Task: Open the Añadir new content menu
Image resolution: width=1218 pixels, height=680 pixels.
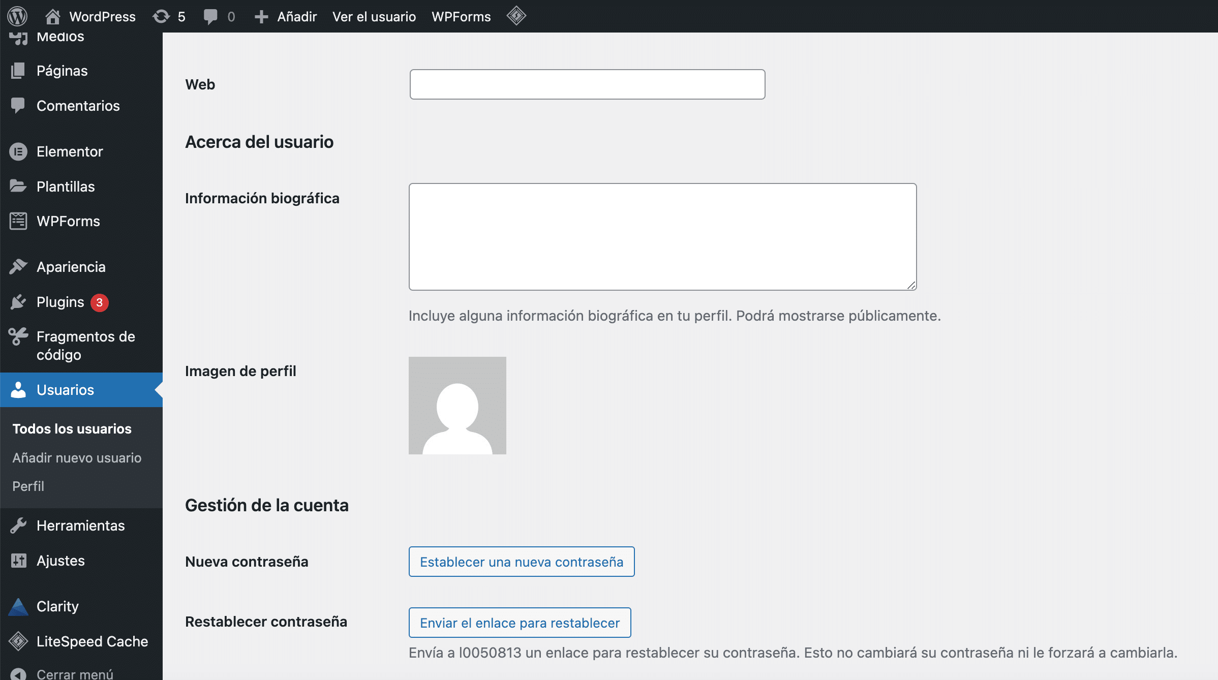Action: pyautogui.click(x=286, y=16)
